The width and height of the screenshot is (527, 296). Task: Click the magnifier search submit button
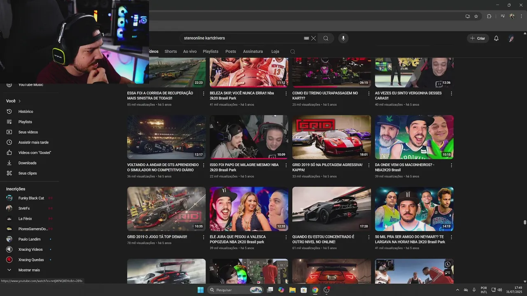tap(326, 38)
